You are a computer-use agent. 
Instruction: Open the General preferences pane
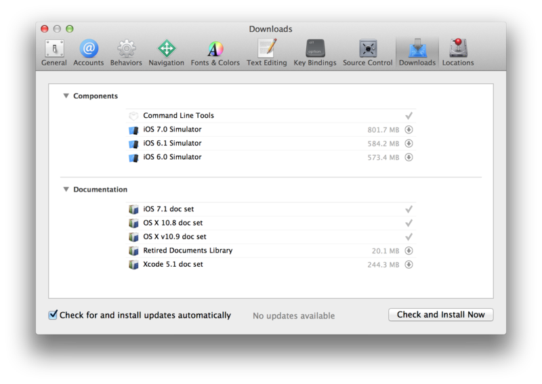pyautogui.click(x=54, y=53)
